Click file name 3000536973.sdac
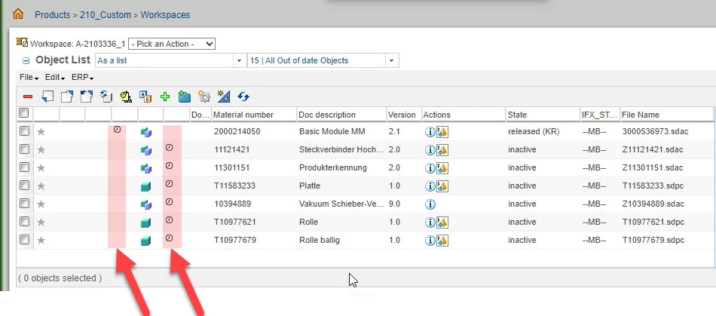 [x=655, y=131]
